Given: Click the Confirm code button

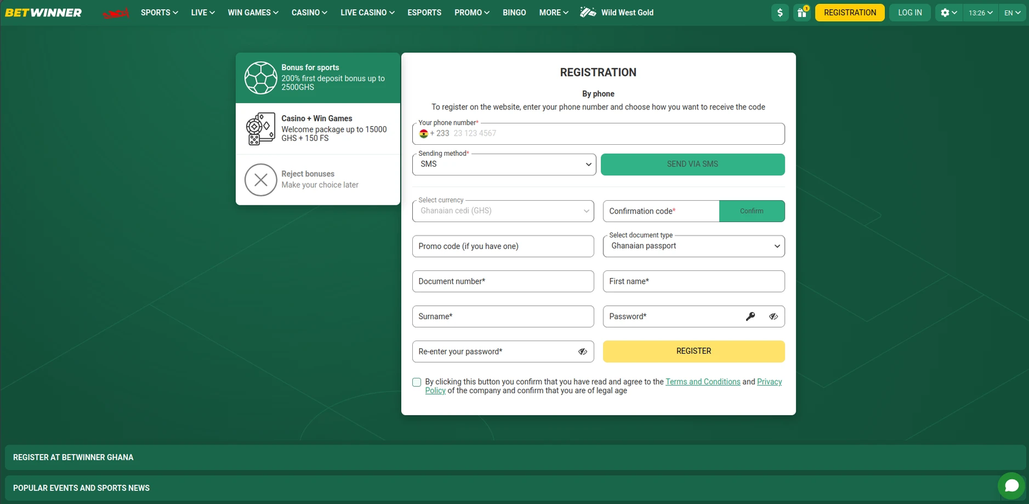Looking at the screenshot, I should click(x=752, y=211).
